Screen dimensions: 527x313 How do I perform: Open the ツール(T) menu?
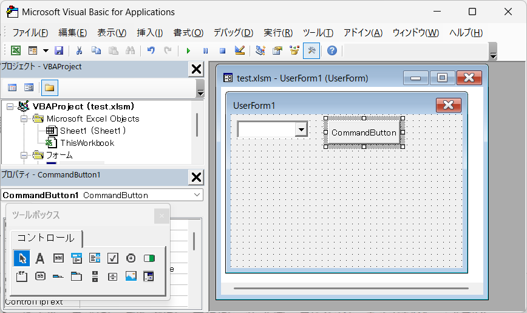coord(318,33)
